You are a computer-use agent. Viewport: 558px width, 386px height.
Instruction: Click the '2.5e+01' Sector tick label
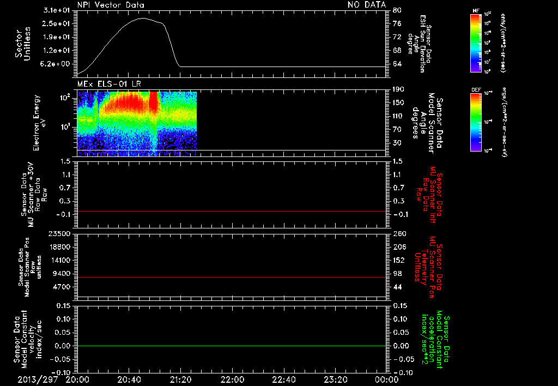click(57, 23)
